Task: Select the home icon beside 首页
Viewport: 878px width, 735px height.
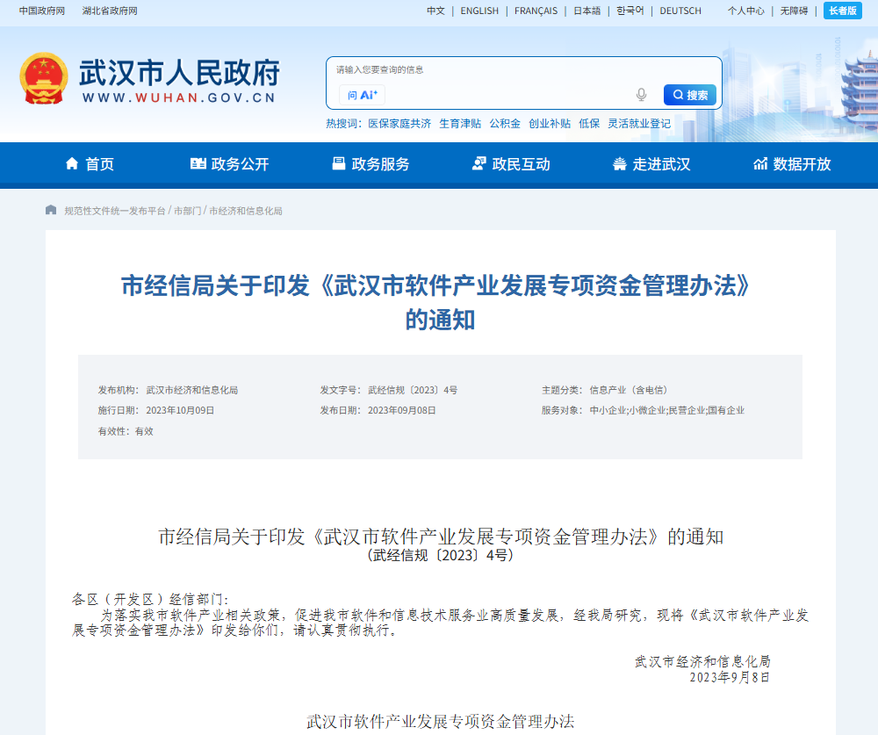Action: coord(71,164)
